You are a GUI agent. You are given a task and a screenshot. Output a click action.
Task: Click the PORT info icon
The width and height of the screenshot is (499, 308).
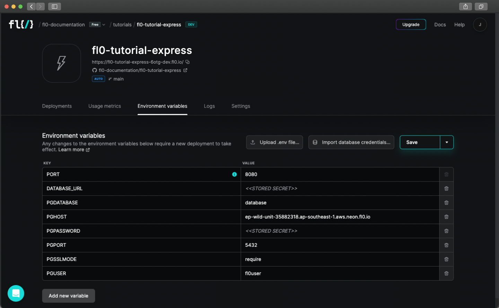pyautogui.click(x=234, y=174)
